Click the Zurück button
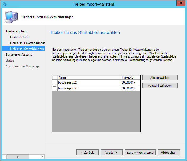Screen dimensions: 187x161 [87, 153]
